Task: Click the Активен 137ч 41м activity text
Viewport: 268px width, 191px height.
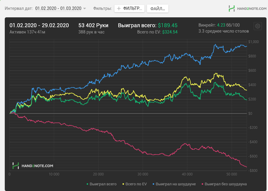Action: coord(27,32)
